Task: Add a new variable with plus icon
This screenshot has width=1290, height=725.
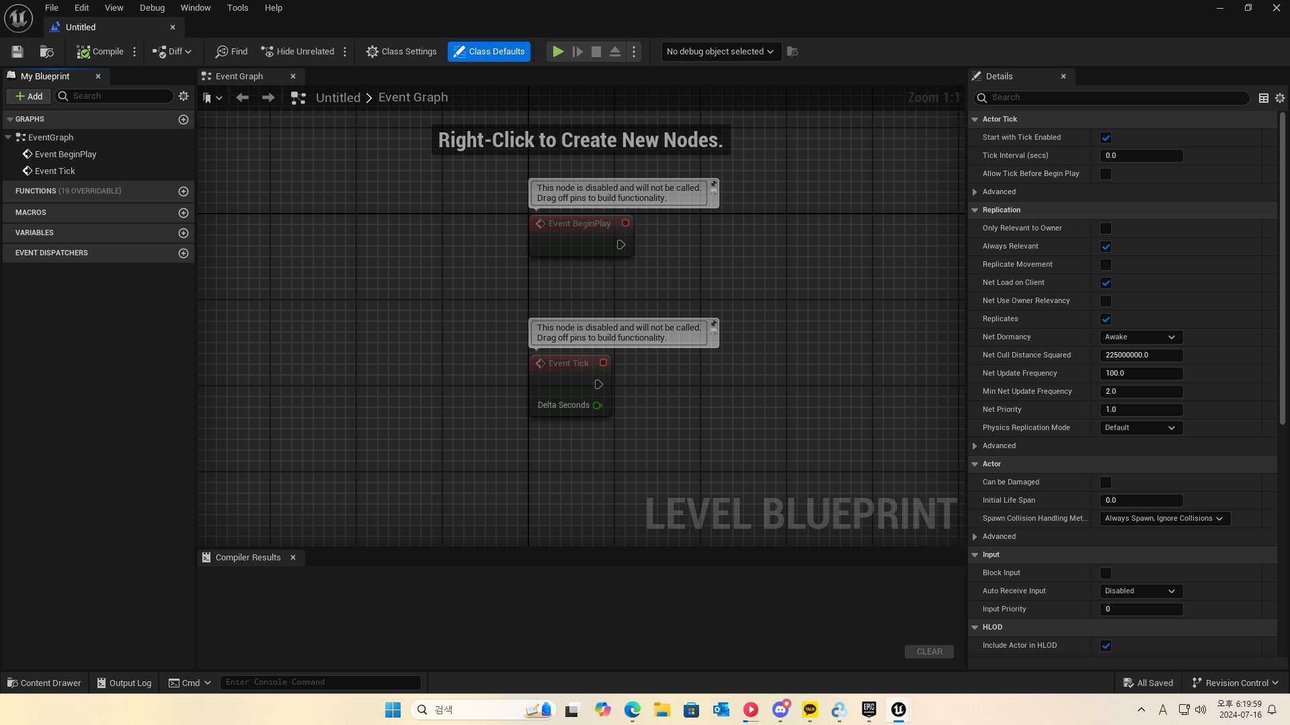Action: (183, 233)
